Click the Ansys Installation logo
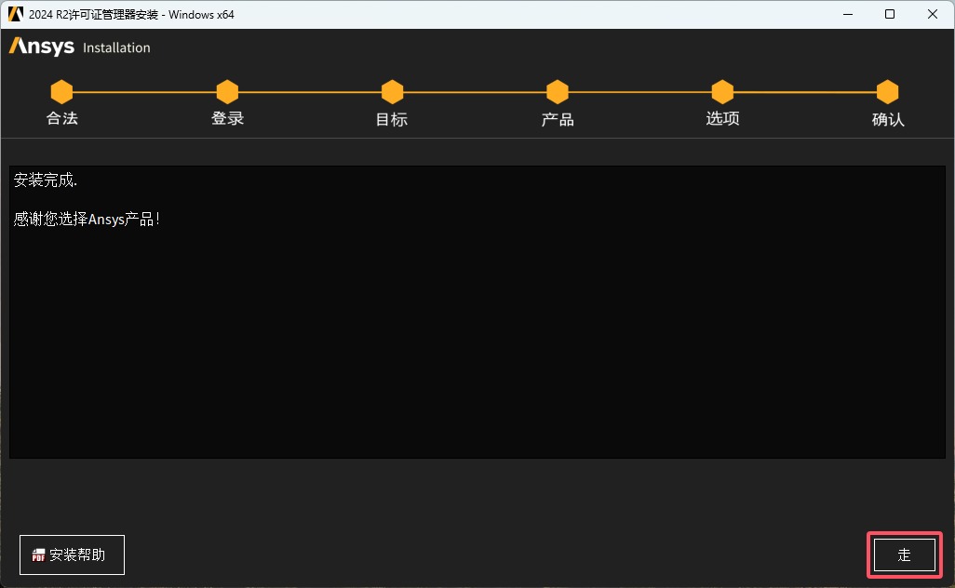Viewport: 955px width, 588px height. pos(79,47)
